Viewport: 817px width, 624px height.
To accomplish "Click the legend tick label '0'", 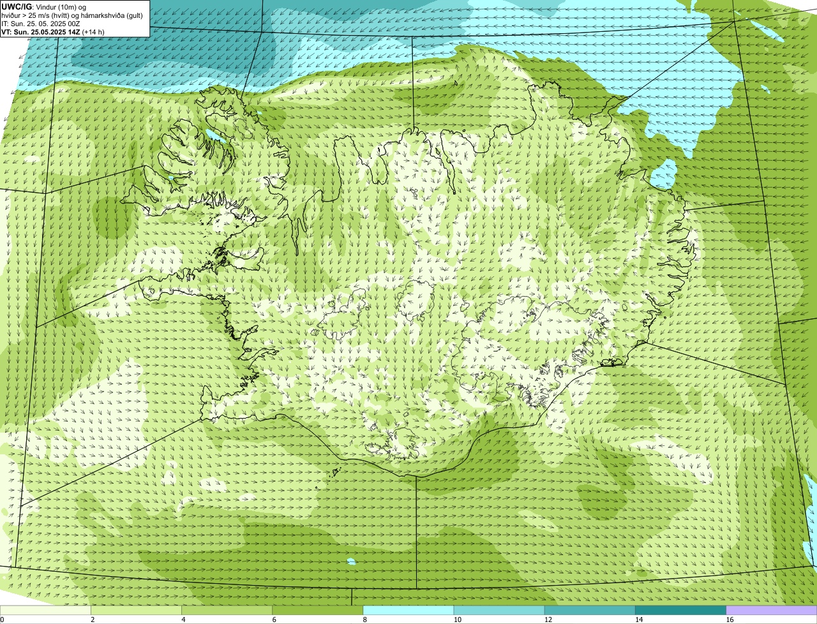I will [2, 620].
